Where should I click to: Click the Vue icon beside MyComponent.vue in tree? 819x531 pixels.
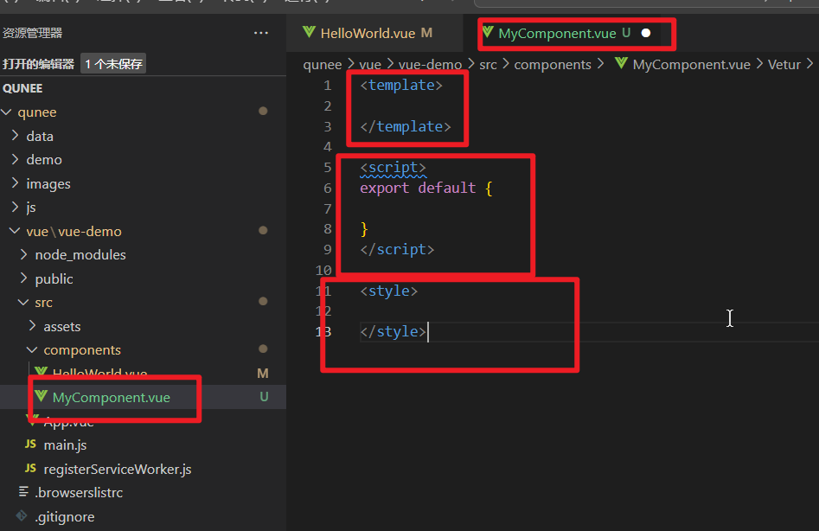coord(42,396)
